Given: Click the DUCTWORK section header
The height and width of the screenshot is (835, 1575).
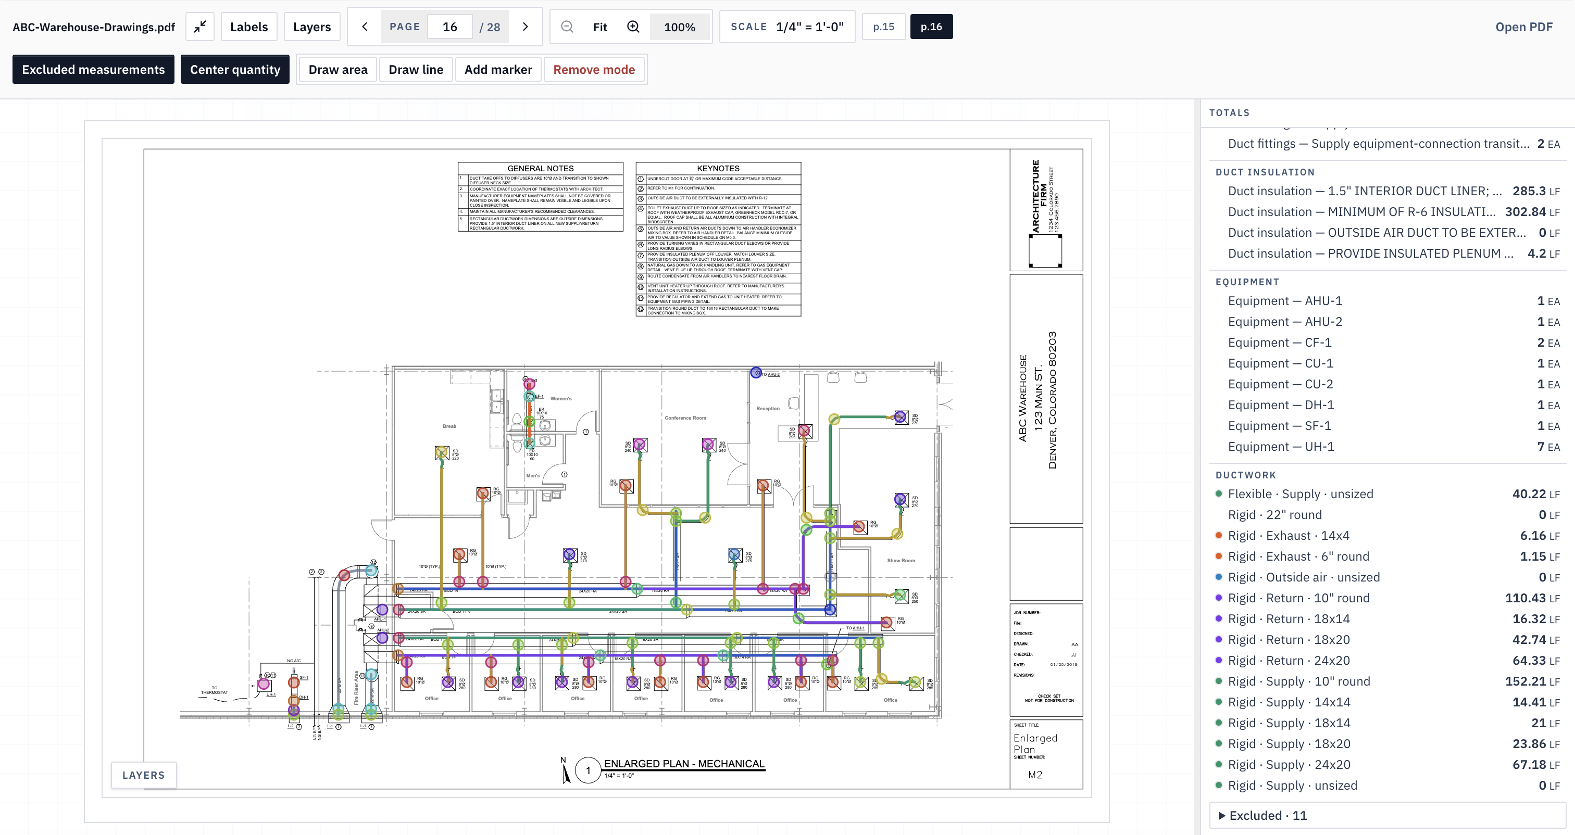Looking at the screenshot, I should coord(1245,475).
